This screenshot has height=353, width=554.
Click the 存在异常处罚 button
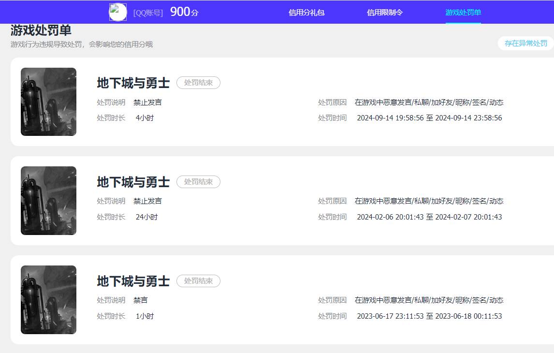[x=525, y=43]
